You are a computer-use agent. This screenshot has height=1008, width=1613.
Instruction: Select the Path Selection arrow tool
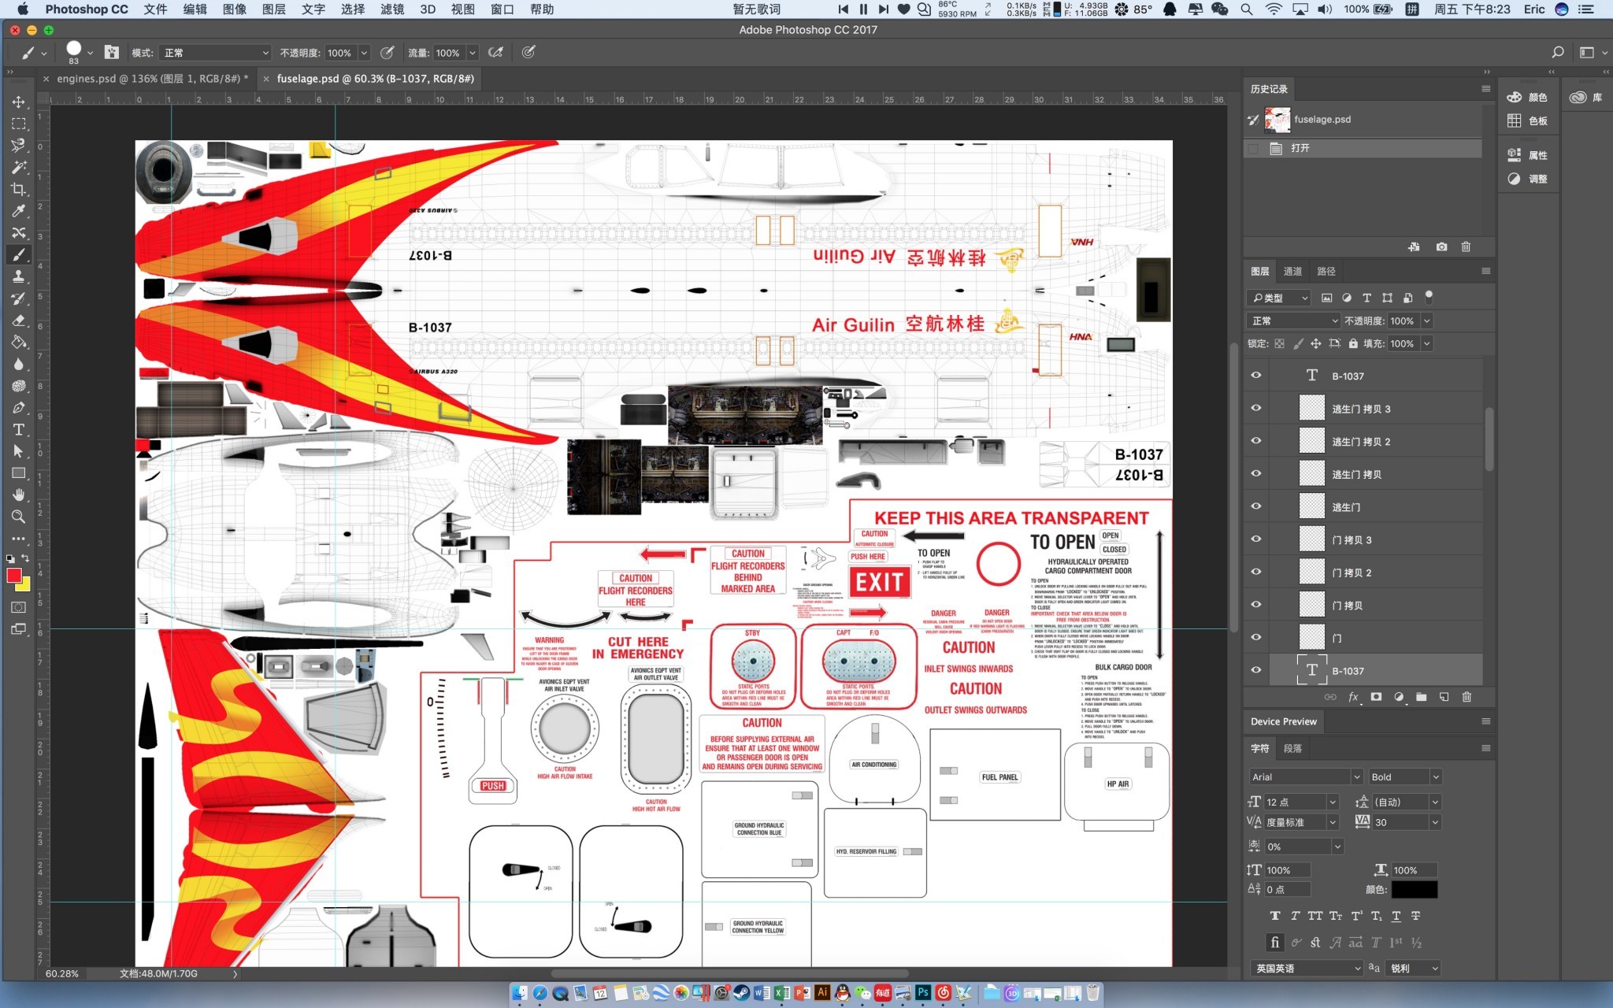[x=19, y=451]
